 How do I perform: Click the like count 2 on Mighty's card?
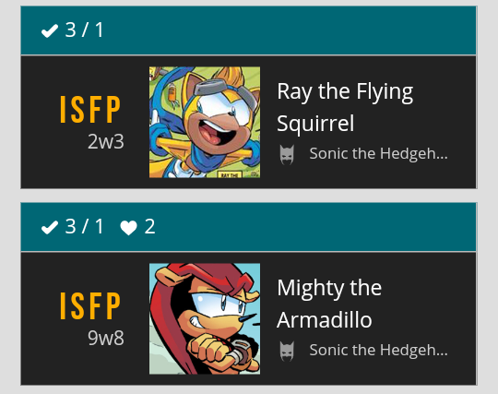(x=150, y=227)
